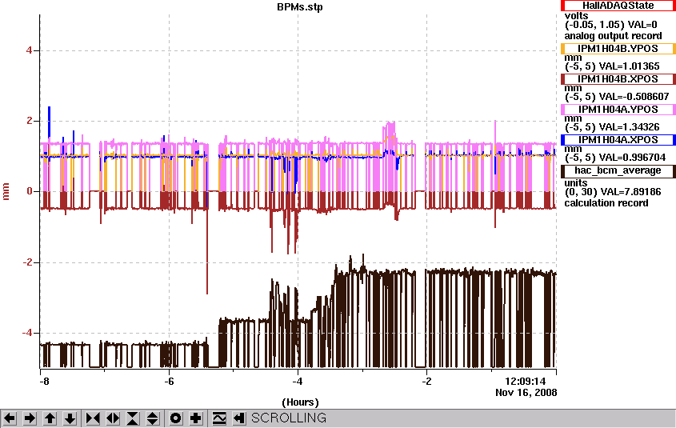Click the Nov 16, 2008 date label
This screenshot has width=676, height=428.
(x=526, y=393)
